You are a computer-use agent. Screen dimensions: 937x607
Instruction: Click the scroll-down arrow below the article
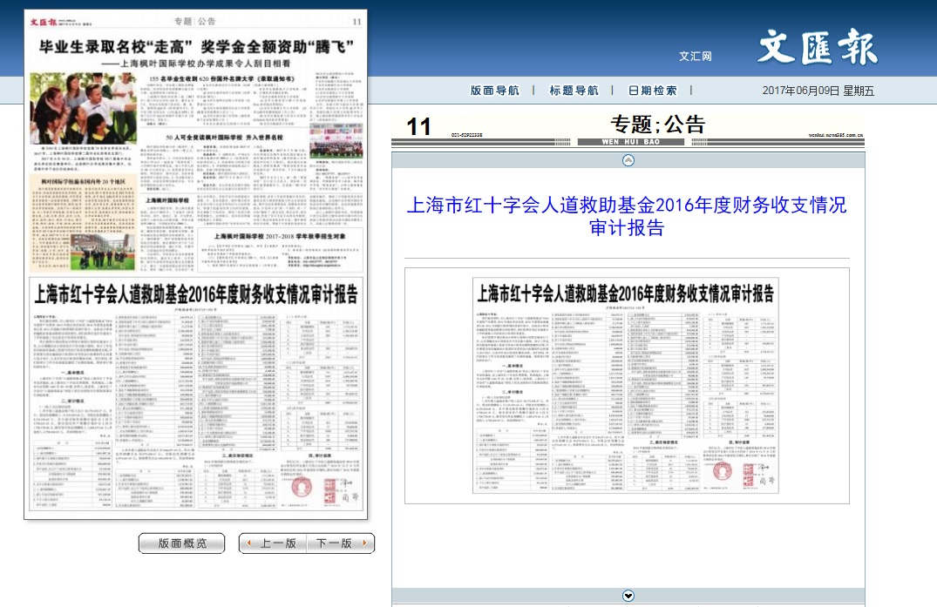(628, 596)
